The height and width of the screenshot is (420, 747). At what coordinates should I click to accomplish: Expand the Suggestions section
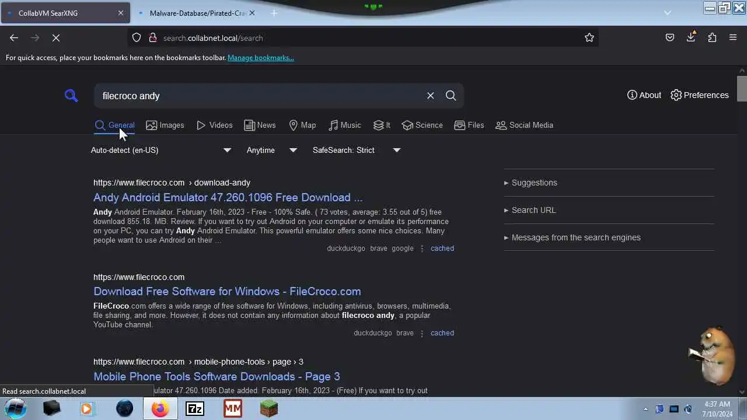click(530, 183)
